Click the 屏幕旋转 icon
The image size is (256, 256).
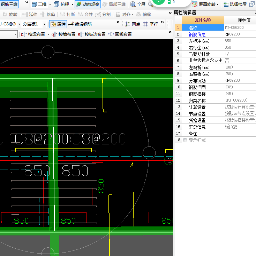click(195, 5)
